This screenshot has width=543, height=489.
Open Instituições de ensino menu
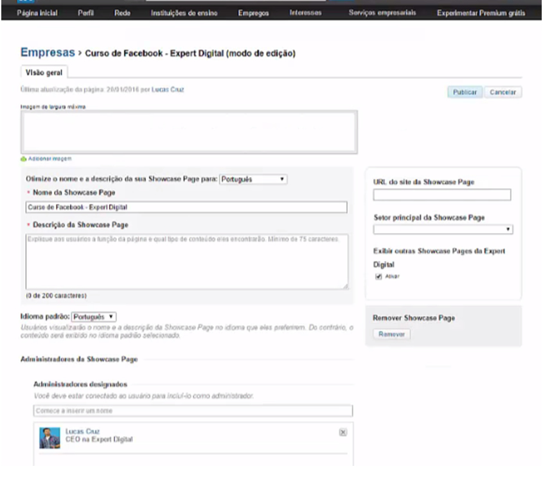click(x=184, y=13)
